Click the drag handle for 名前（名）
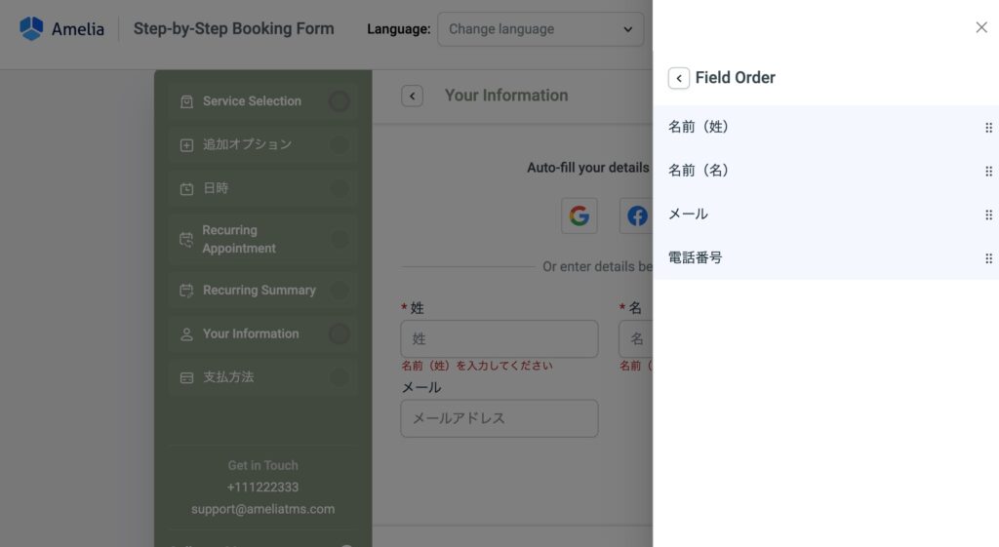Image resolution: width=999 pixels, height=547 pixels. [988, 172]
